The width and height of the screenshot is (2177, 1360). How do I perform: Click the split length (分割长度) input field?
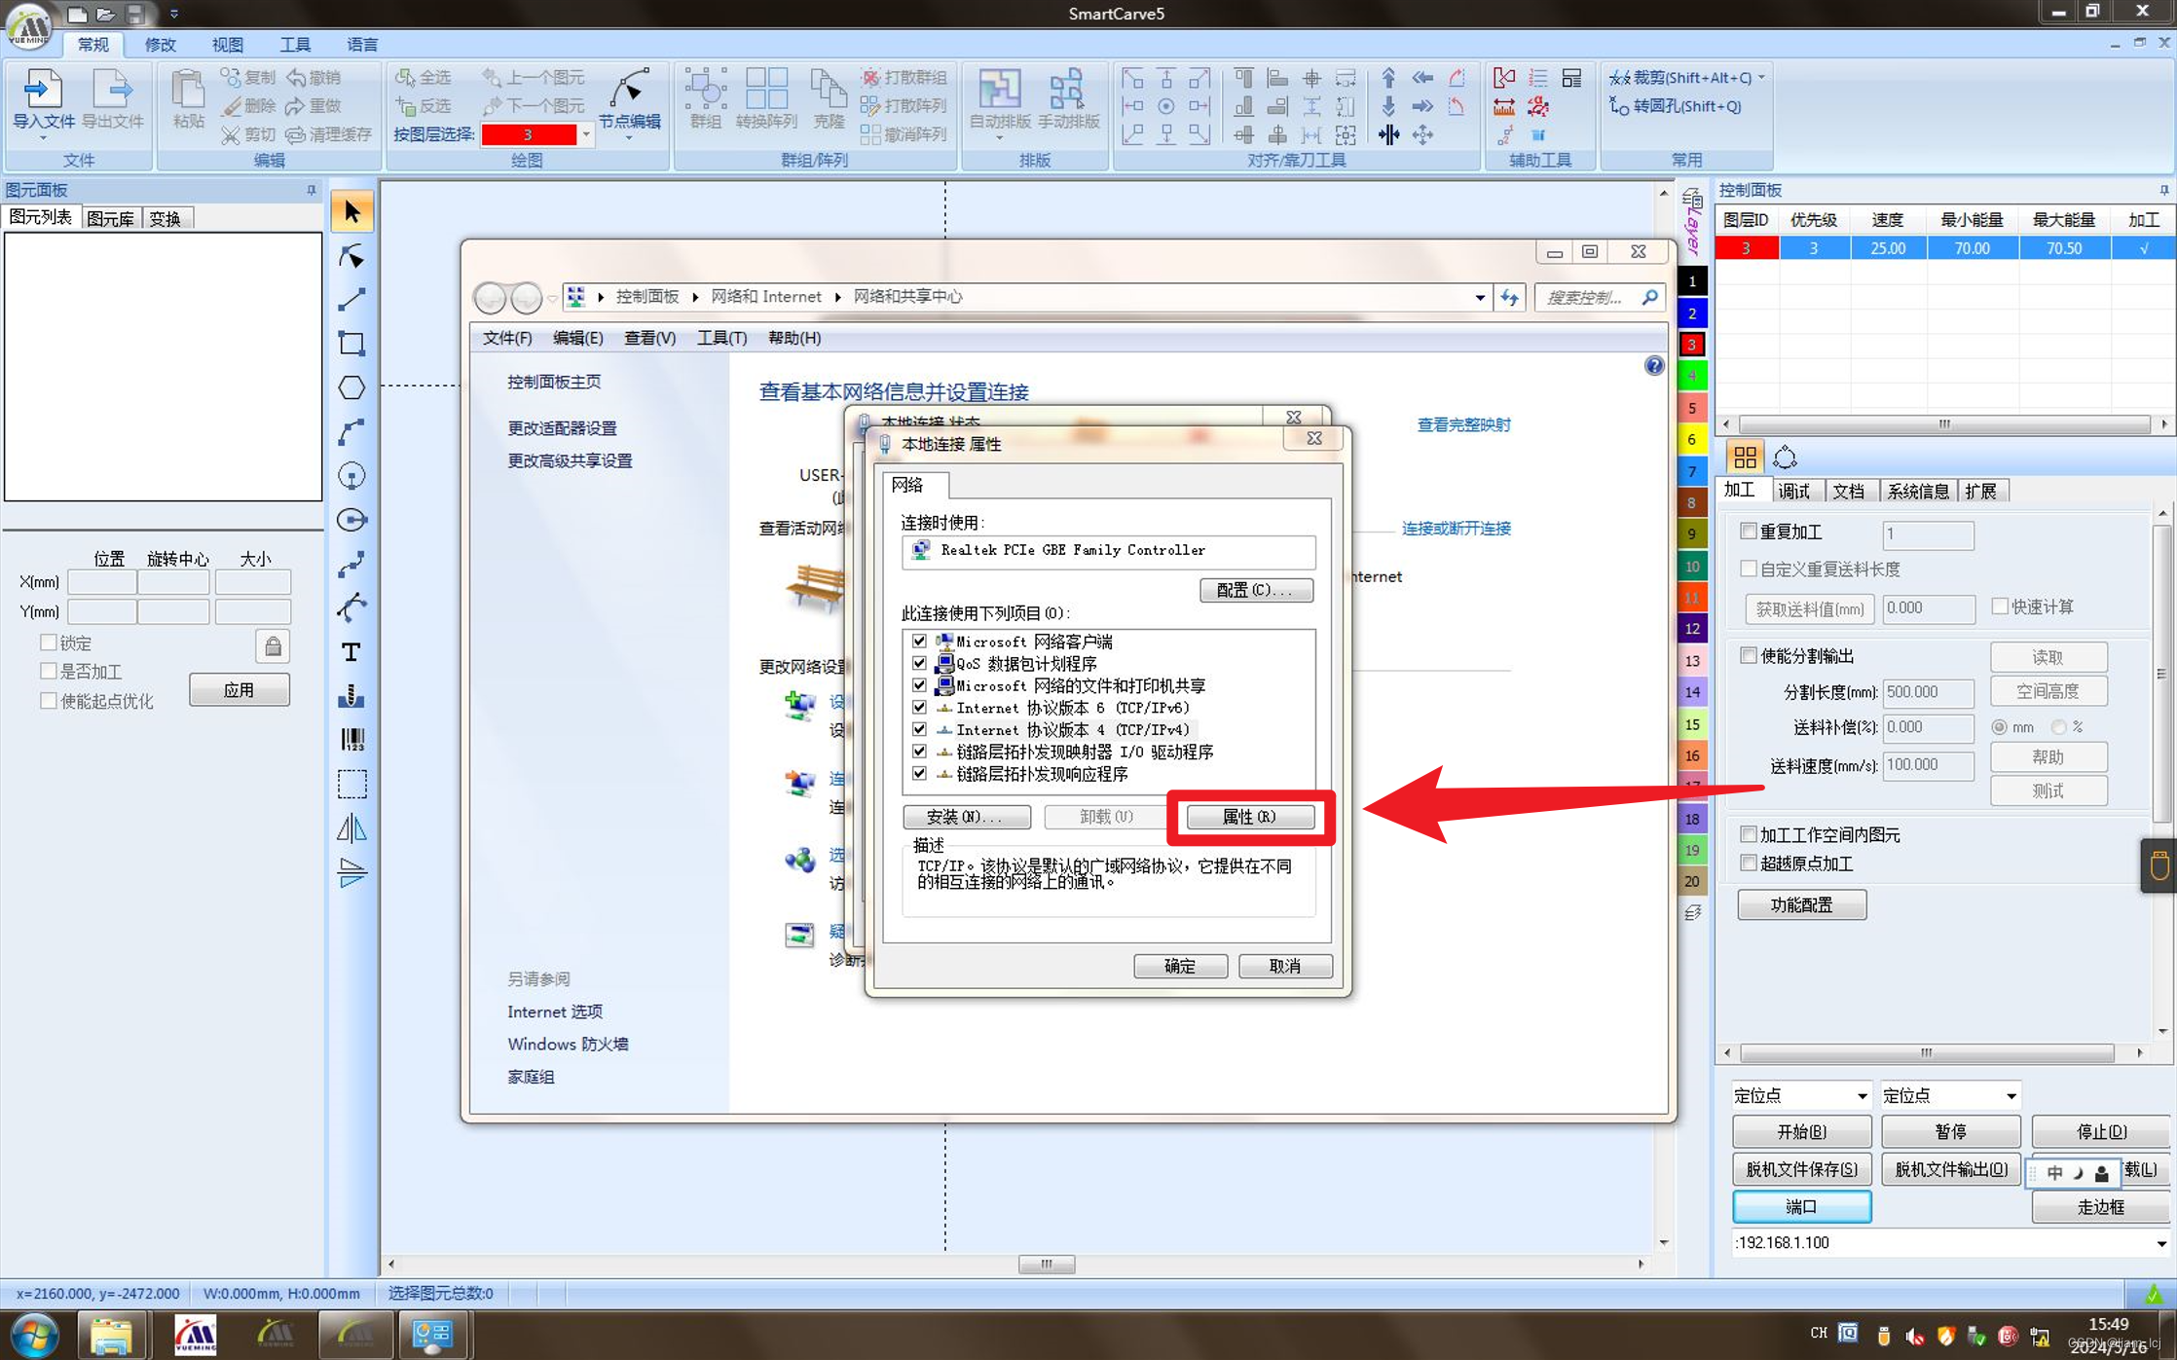[1928, 692]
